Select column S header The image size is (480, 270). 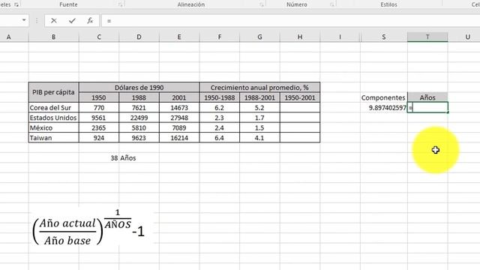pyautogui.click(x=384, y=37)
